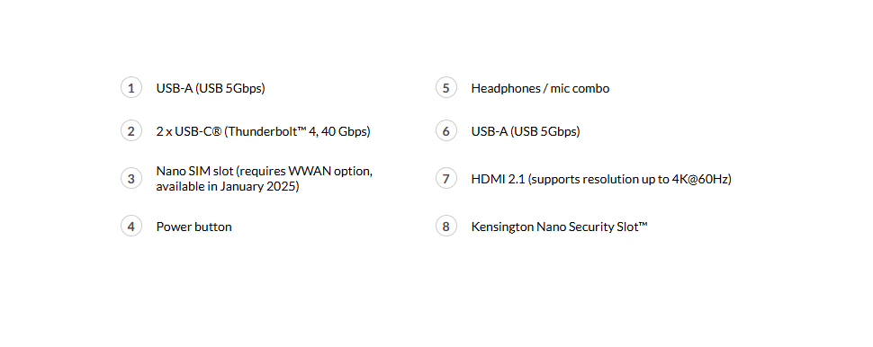Click the 2 x USB-C Thunderbolt 4 text
873x347 pixels.
[x=264, y=131]
